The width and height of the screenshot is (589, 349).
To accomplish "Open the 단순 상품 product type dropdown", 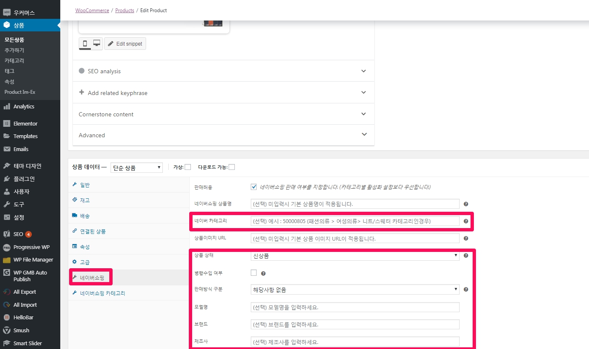I will point(136,167).
